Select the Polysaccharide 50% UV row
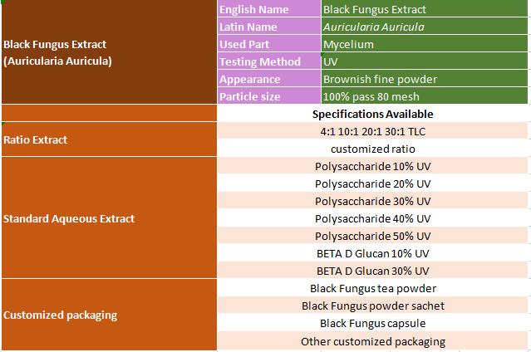The width and height of the screenshot is (531, 352). 372,236
